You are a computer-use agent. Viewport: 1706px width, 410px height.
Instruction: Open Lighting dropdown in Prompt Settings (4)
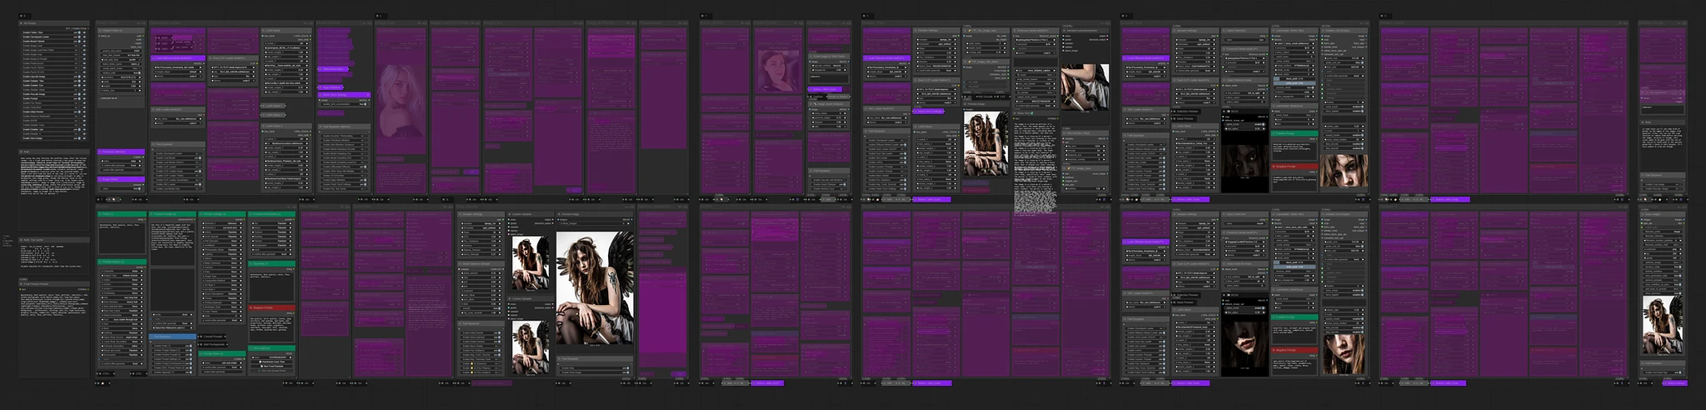pos(222,254)
